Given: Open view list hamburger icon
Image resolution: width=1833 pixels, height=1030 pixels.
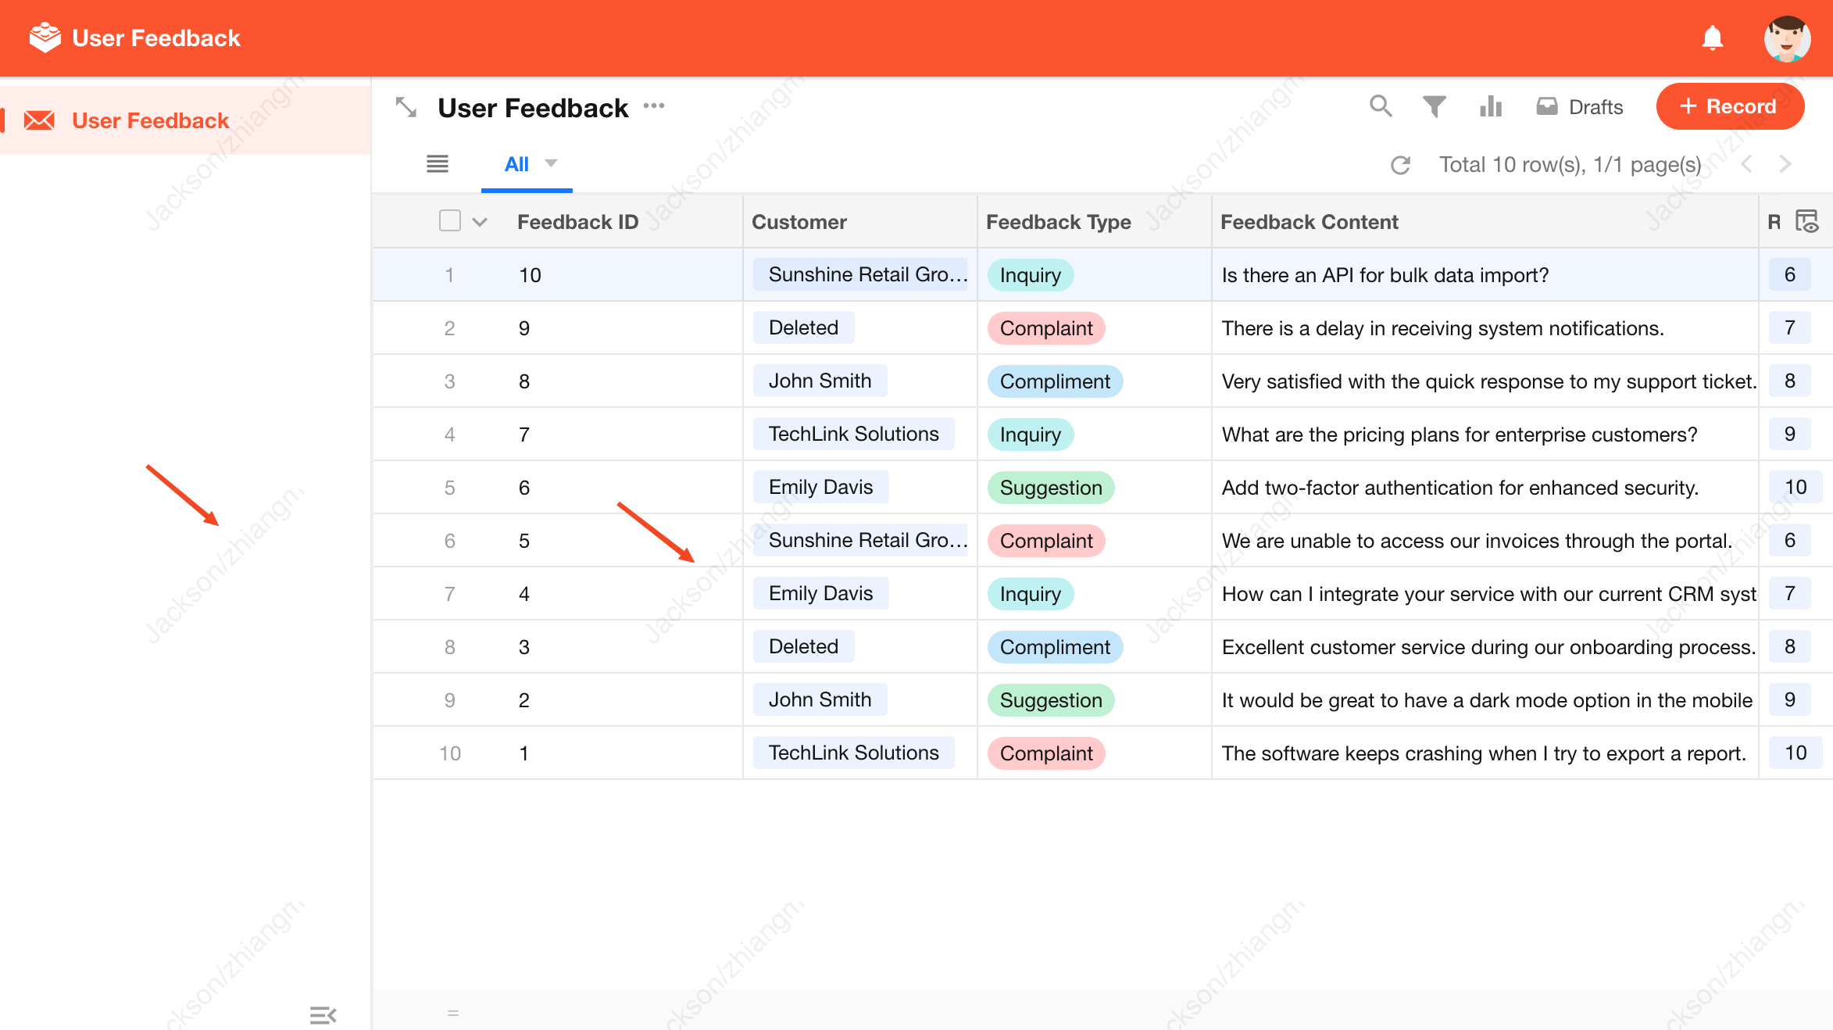Looking at the screenshot, I should coord(438,164).
